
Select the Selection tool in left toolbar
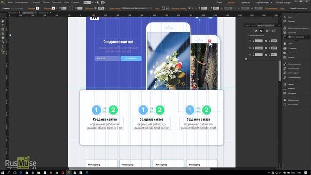tap(3, 17)
